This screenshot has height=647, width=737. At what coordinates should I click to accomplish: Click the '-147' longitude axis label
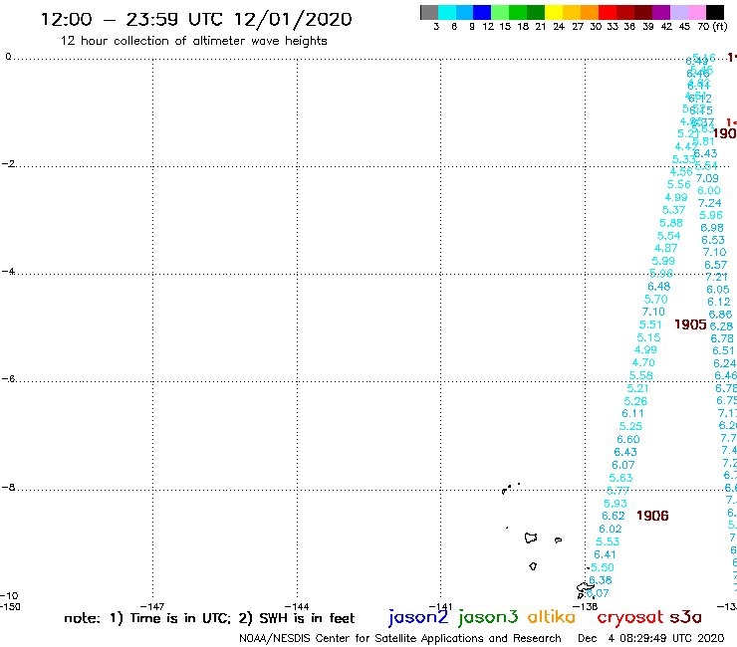pos(152,606)
